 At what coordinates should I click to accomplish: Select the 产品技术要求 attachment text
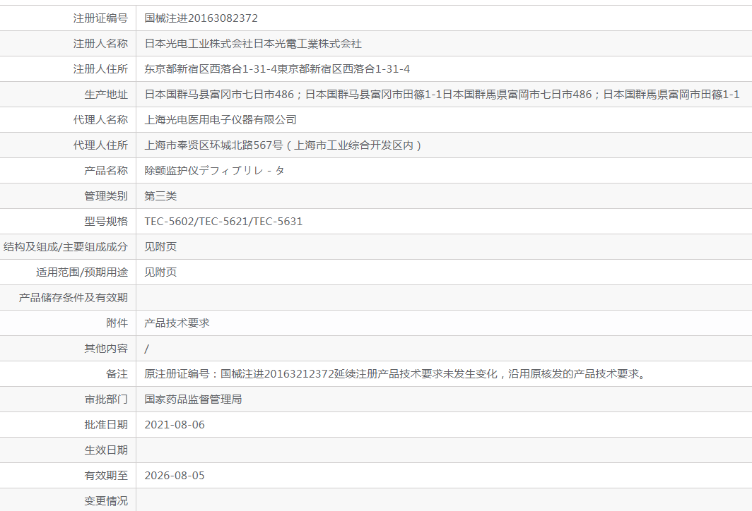tap(177, 323)
